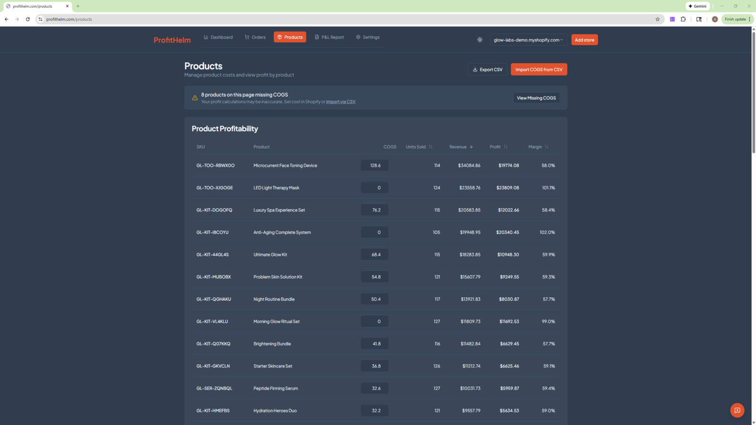Viewport: 756px width, 425px height.
Task: Edit COGS field for LED Light Therapy Mask
Action: point(375,187)
